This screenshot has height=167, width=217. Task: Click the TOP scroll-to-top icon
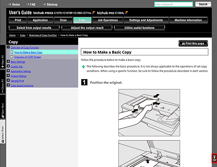(214, 158)
